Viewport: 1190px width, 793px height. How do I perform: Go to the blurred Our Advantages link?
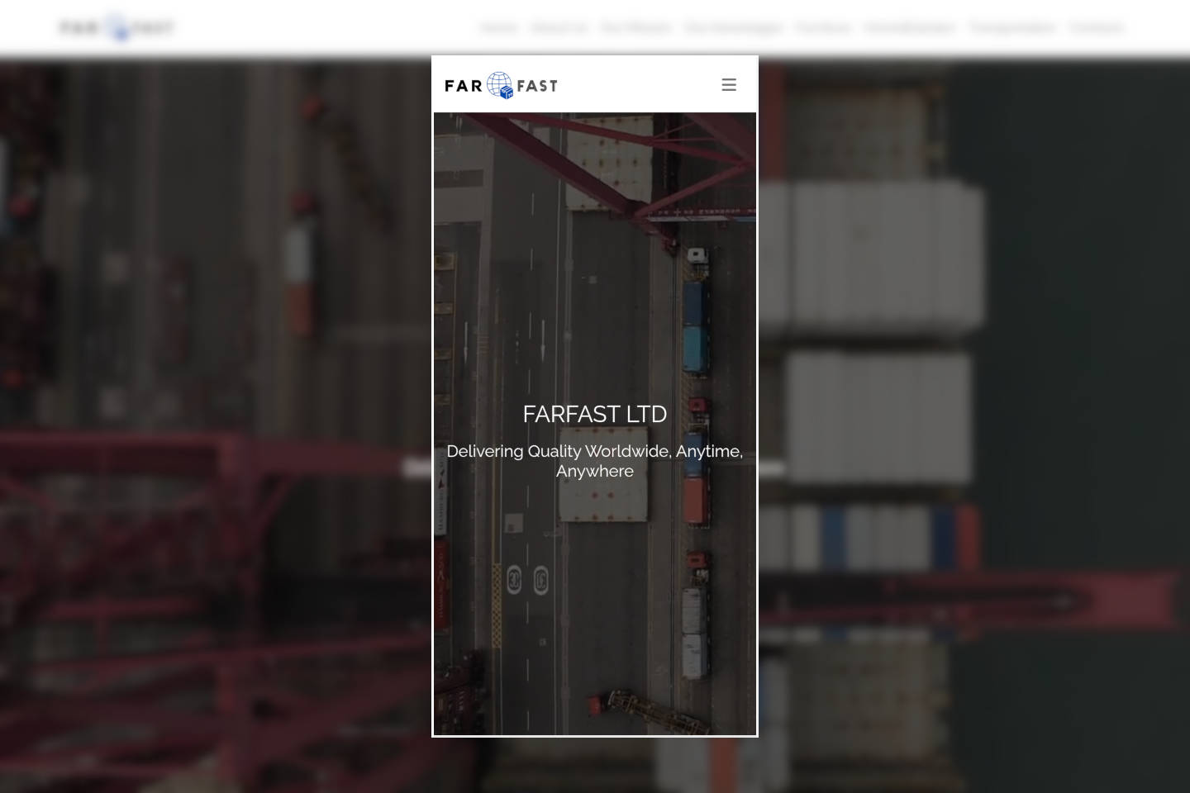click(x=733, y=28)
